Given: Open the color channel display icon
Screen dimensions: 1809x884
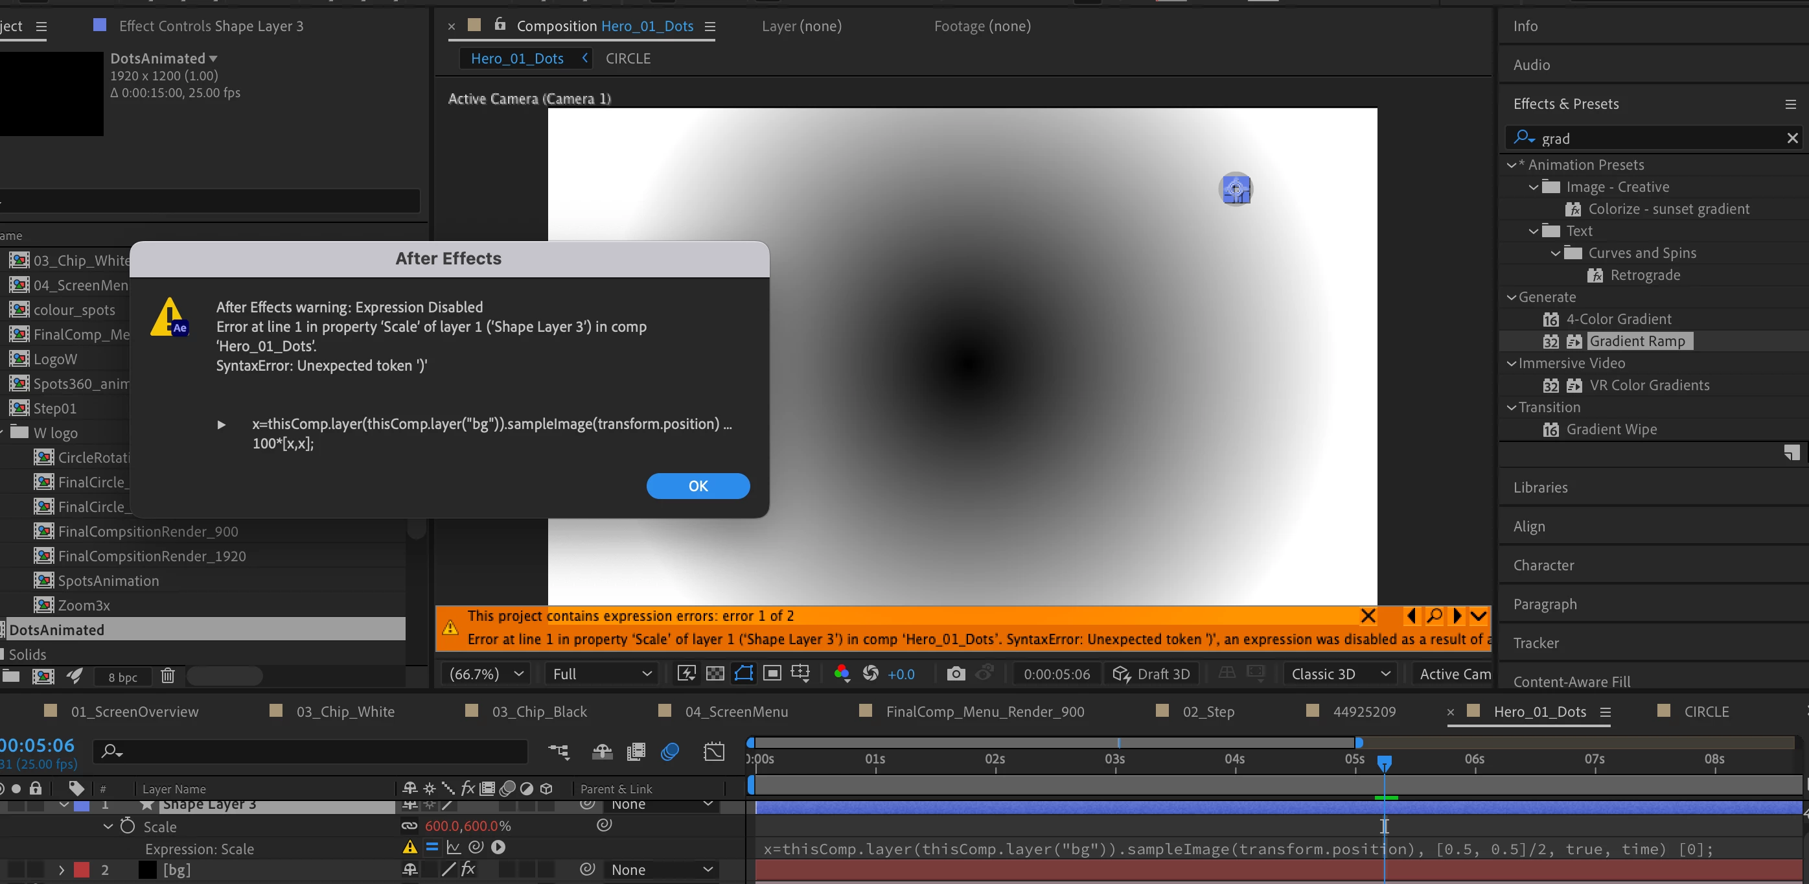Looking at the screenshot, I should tap(841, 673).
